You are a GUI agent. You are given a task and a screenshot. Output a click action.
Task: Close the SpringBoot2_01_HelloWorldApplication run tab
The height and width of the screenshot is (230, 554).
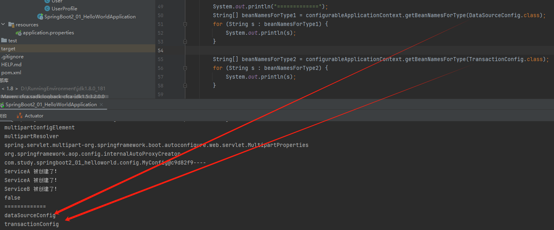(x=101, y=105)
